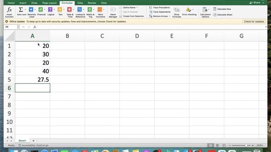Open More Functions menu
The height and width of the screenshot is (152, 271).
pos(100,12)
